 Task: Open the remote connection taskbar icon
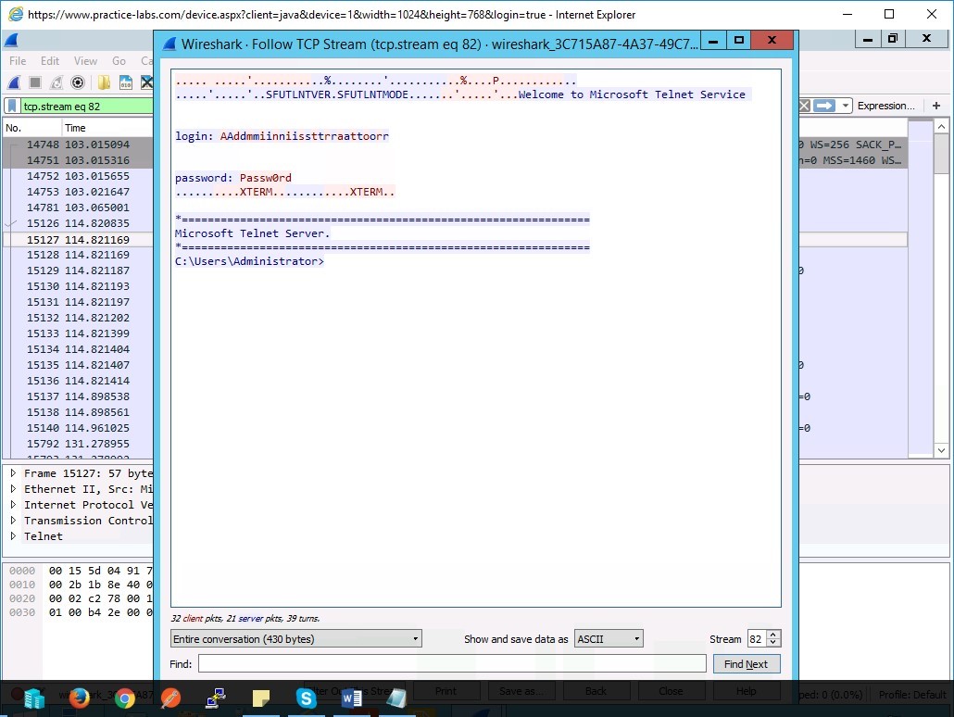click(x=216, y=698)
